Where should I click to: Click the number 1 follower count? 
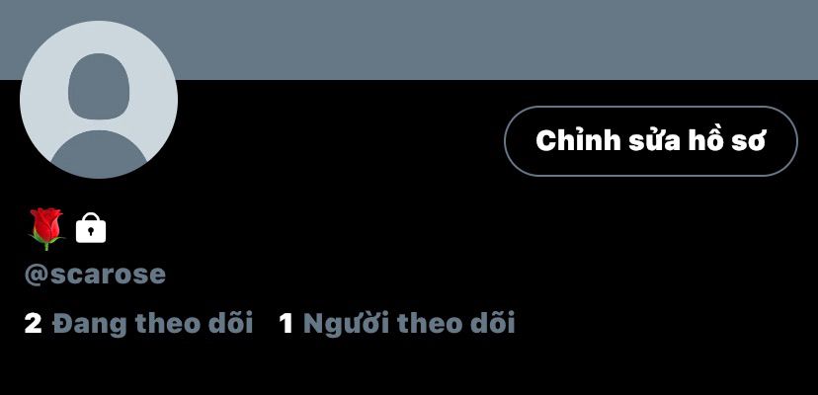(286, 324)
